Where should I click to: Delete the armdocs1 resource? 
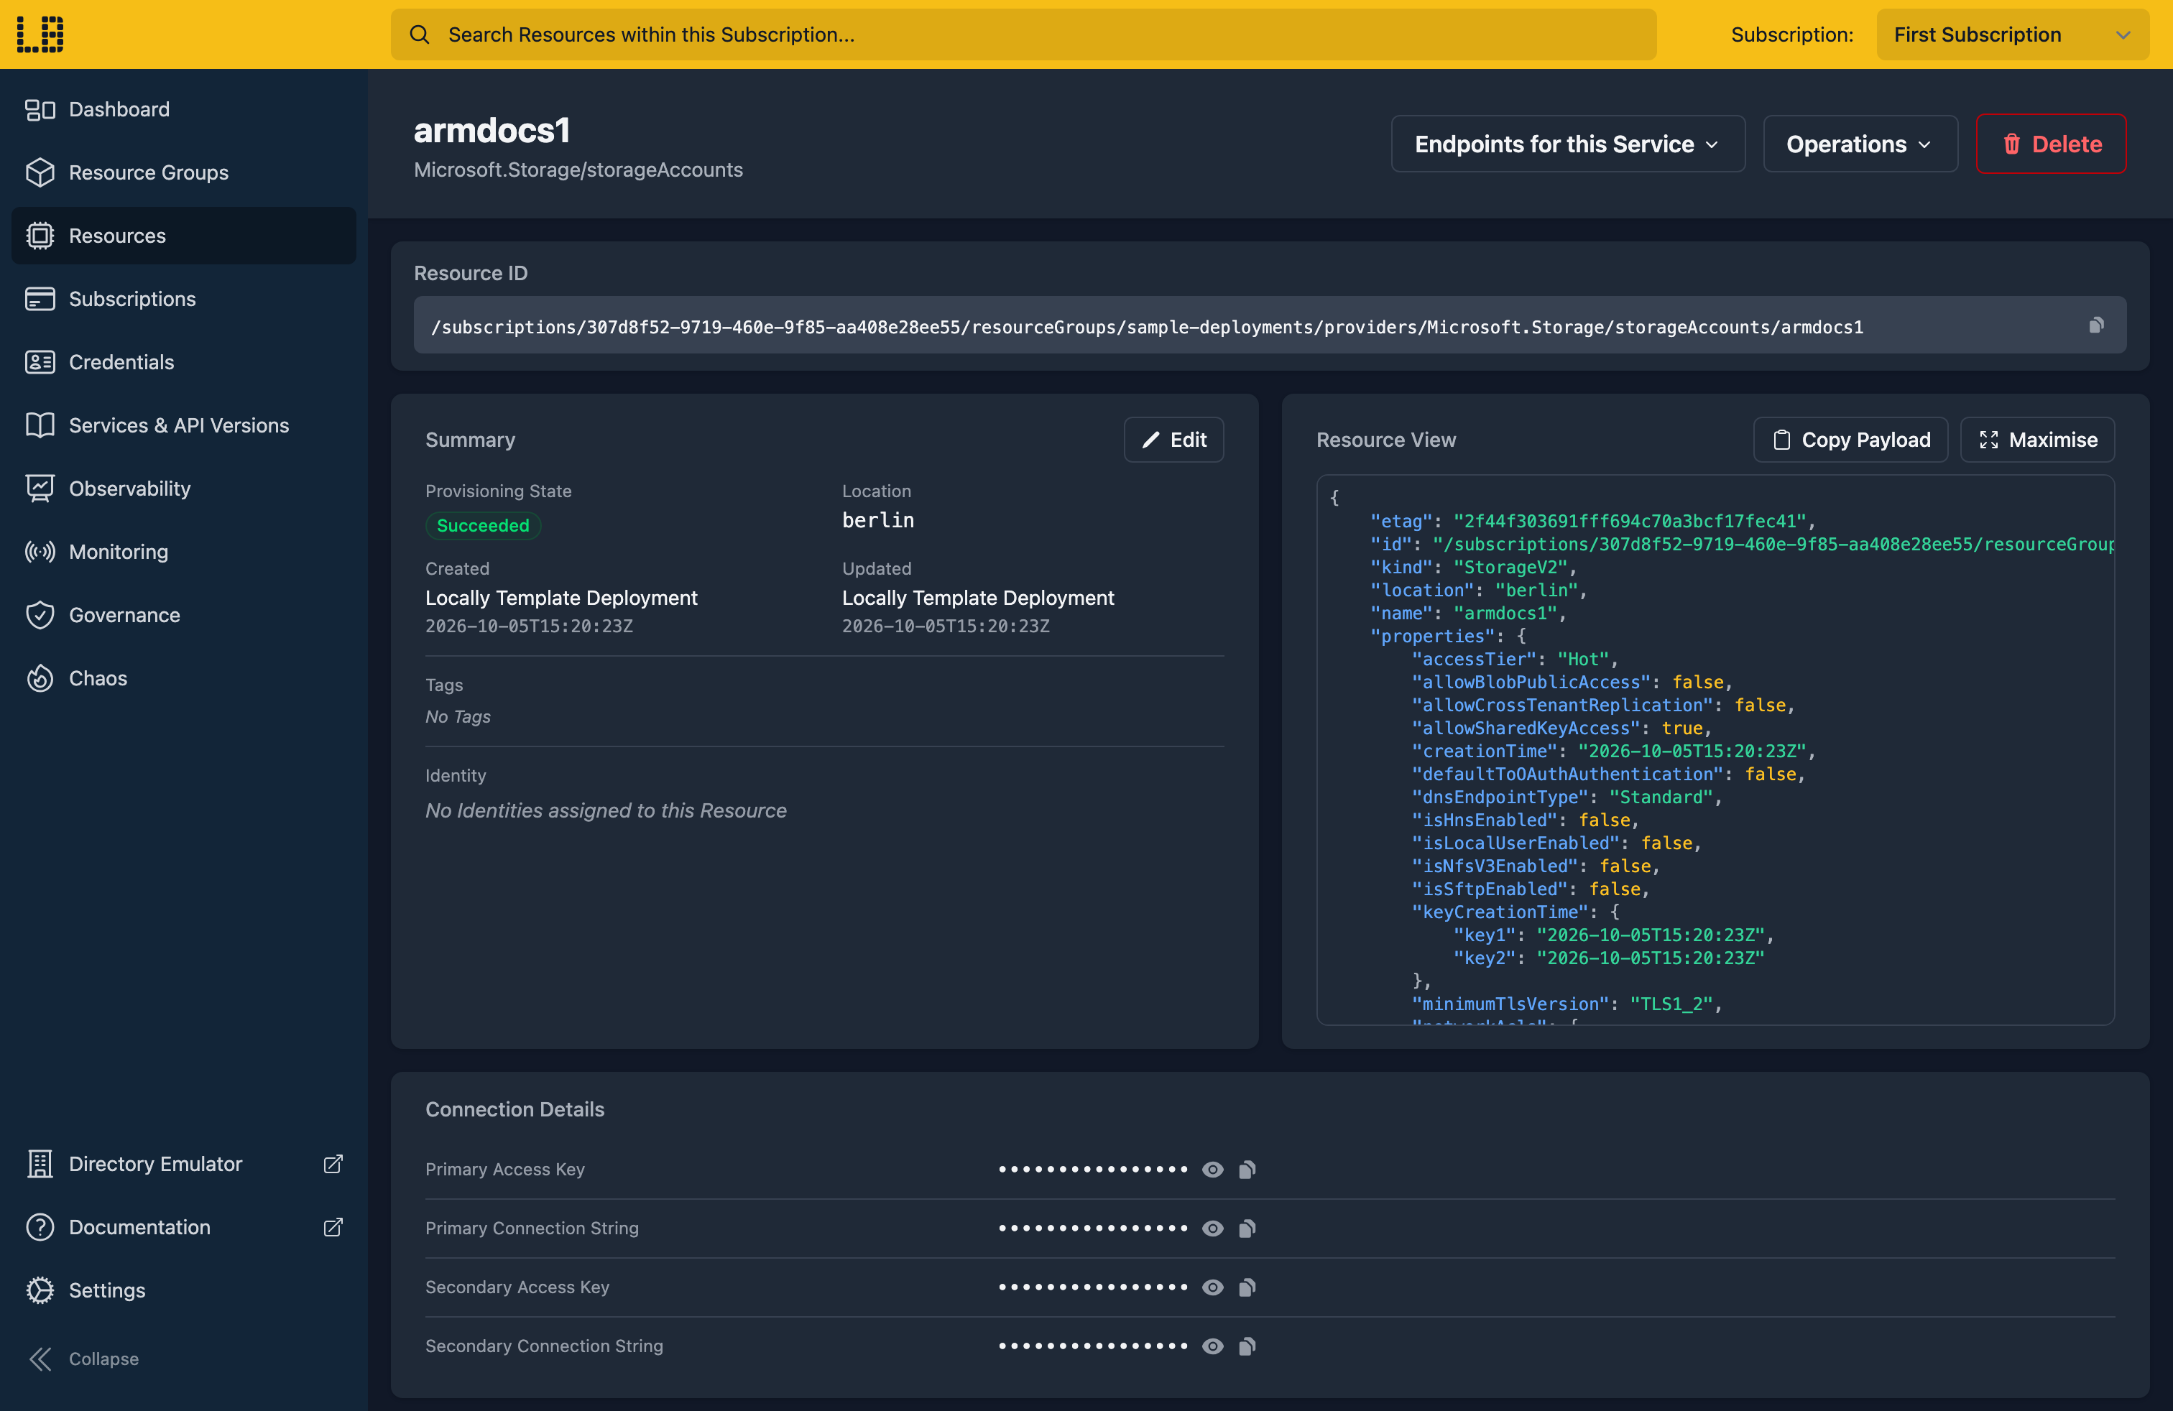[2051, 143]
